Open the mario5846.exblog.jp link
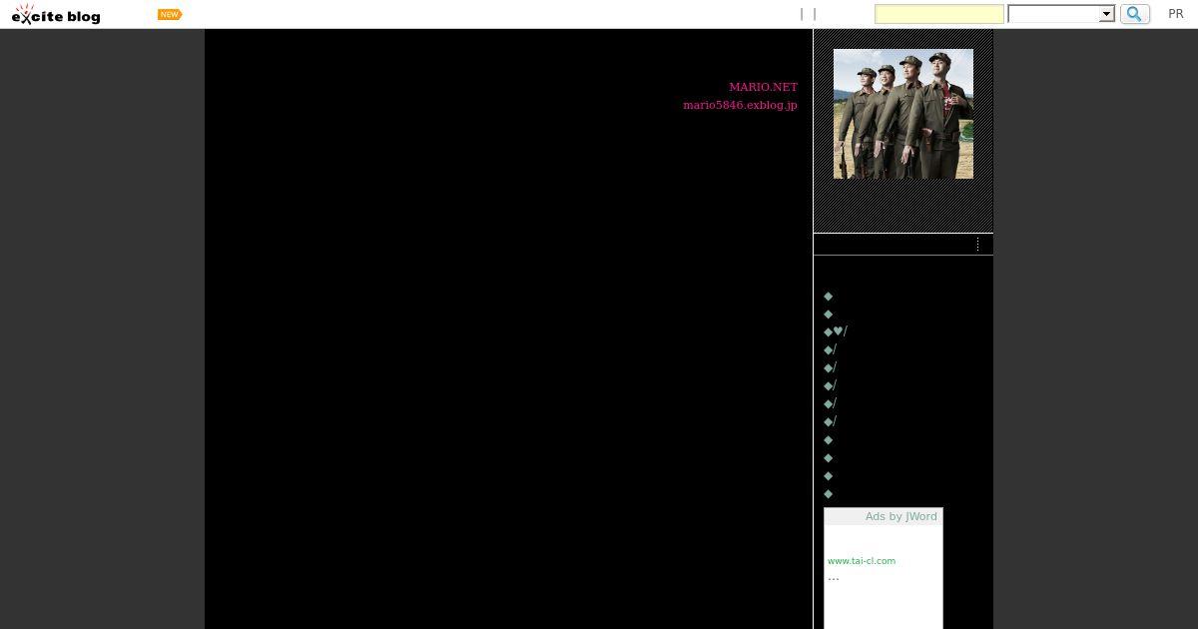This screenshot has width=1198, height=629. click(740, 105)
